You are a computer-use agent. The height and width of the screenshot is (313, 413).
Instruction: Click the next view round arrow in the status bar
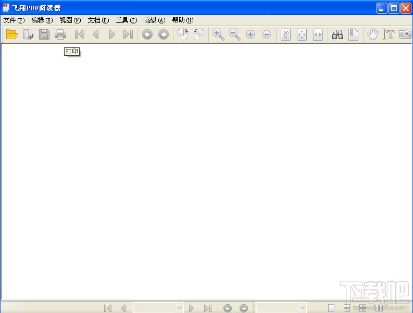[244, 308]
